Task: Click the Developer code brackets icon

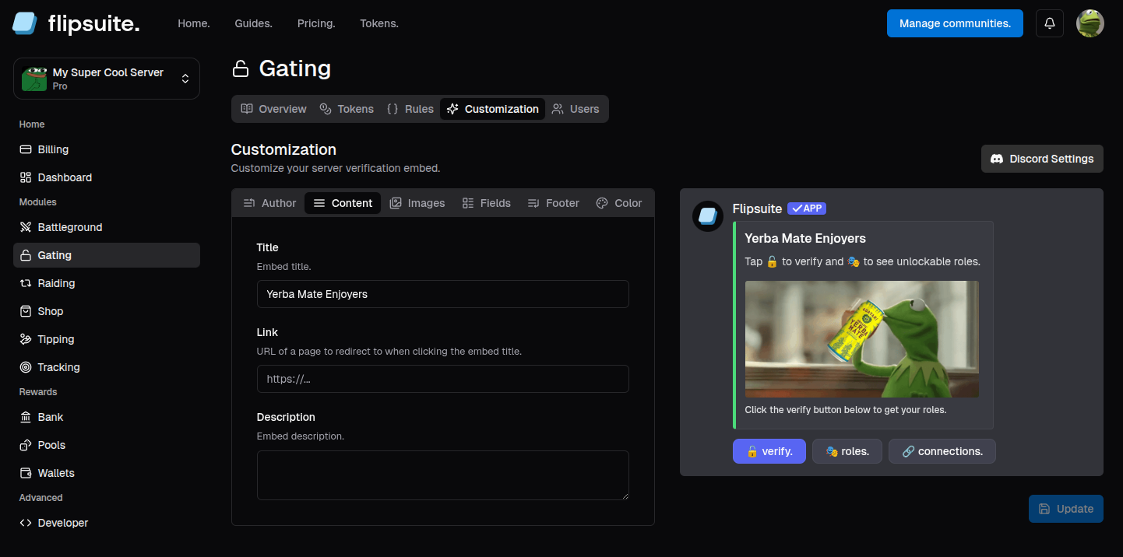Action: tap(26, 523)
